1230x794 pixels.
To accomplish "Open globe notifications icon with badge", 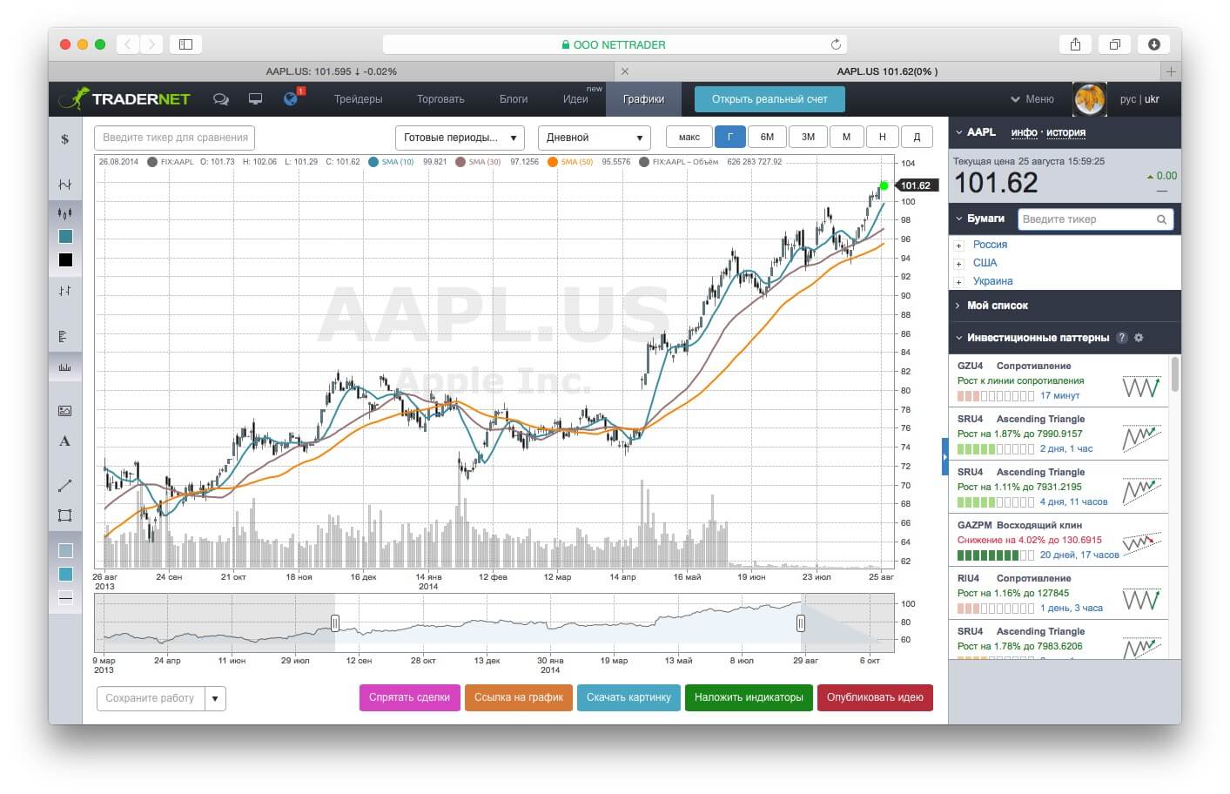I will coord(291,98).
